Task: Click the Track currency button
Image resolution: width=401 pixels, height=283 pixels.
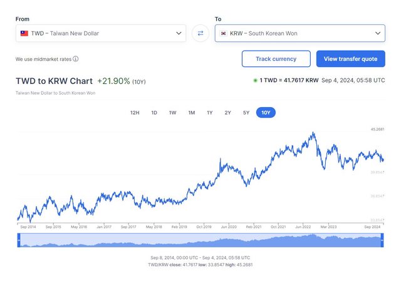Action: click(276, 59)
